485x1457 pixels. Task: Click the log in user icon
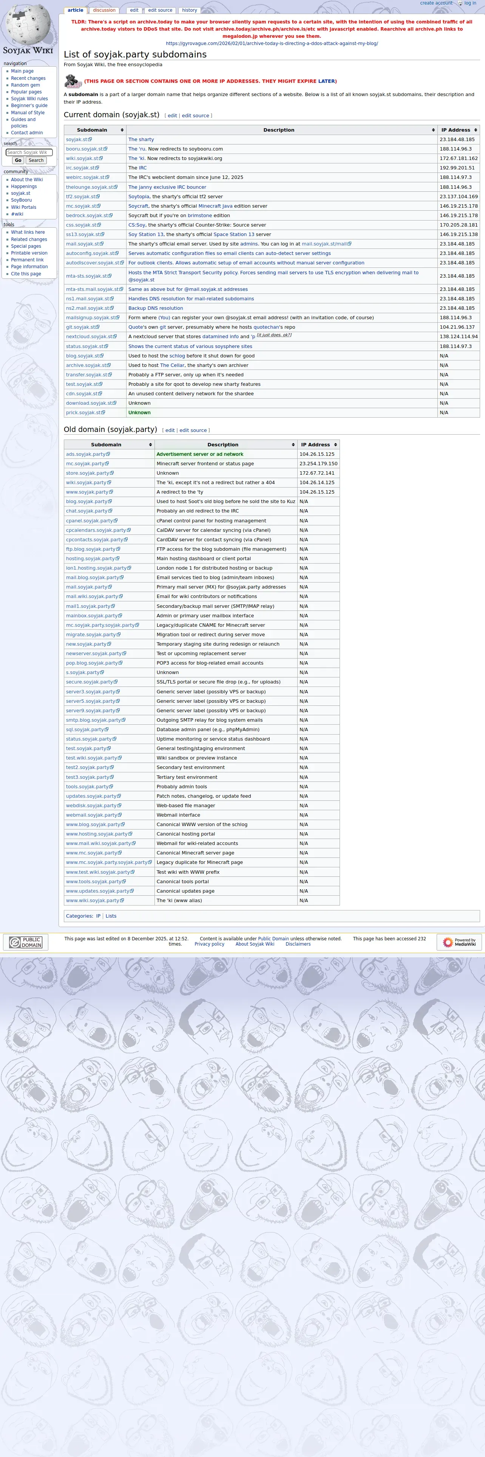pos(460,3)
